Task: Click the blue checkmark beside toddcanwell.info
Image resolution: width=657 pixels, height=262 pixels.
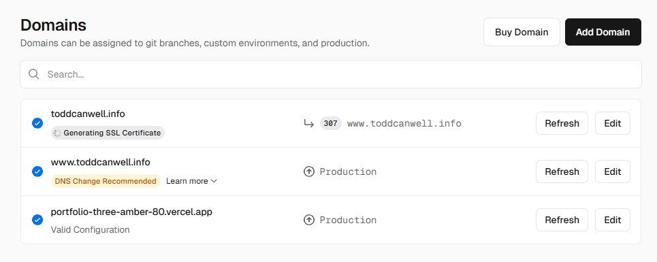Action: click(37, 123)
